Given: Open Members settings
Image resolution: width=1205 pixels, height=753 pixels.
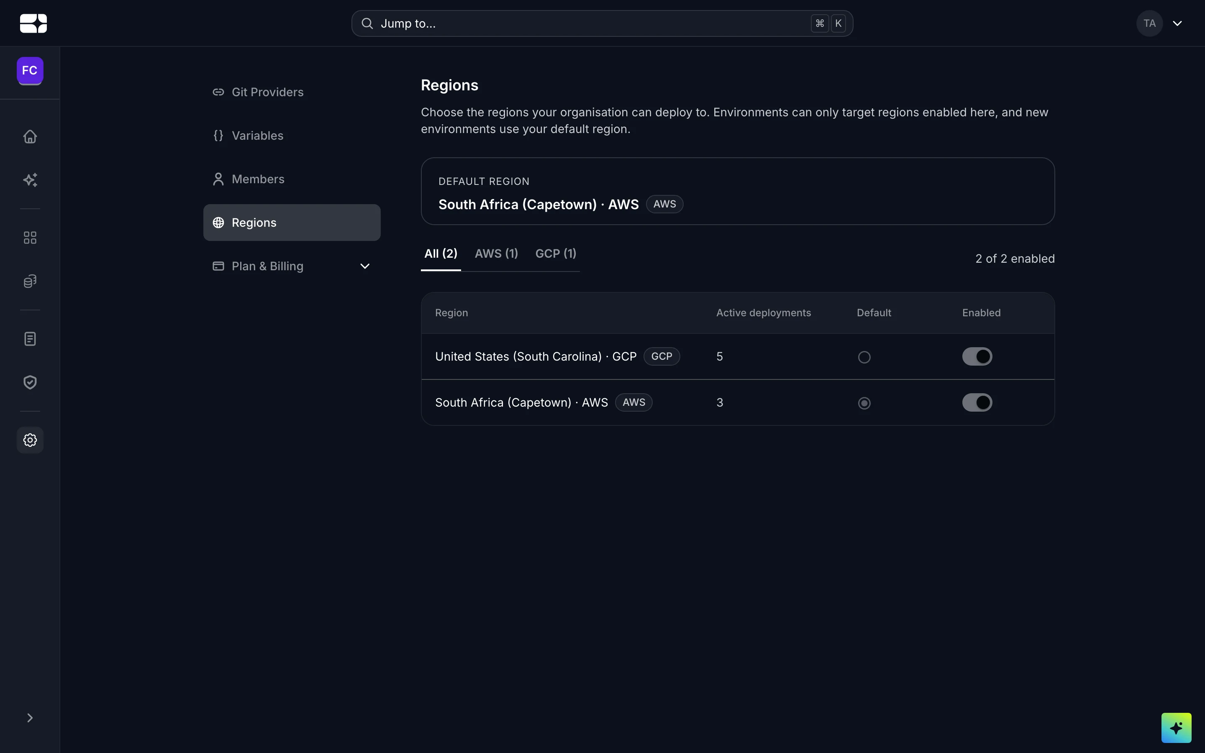Looking at the screenshot, I should click(x=292, y=179).
